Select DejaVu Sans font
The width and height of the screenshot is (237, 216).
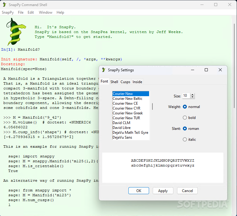(131, 137)
